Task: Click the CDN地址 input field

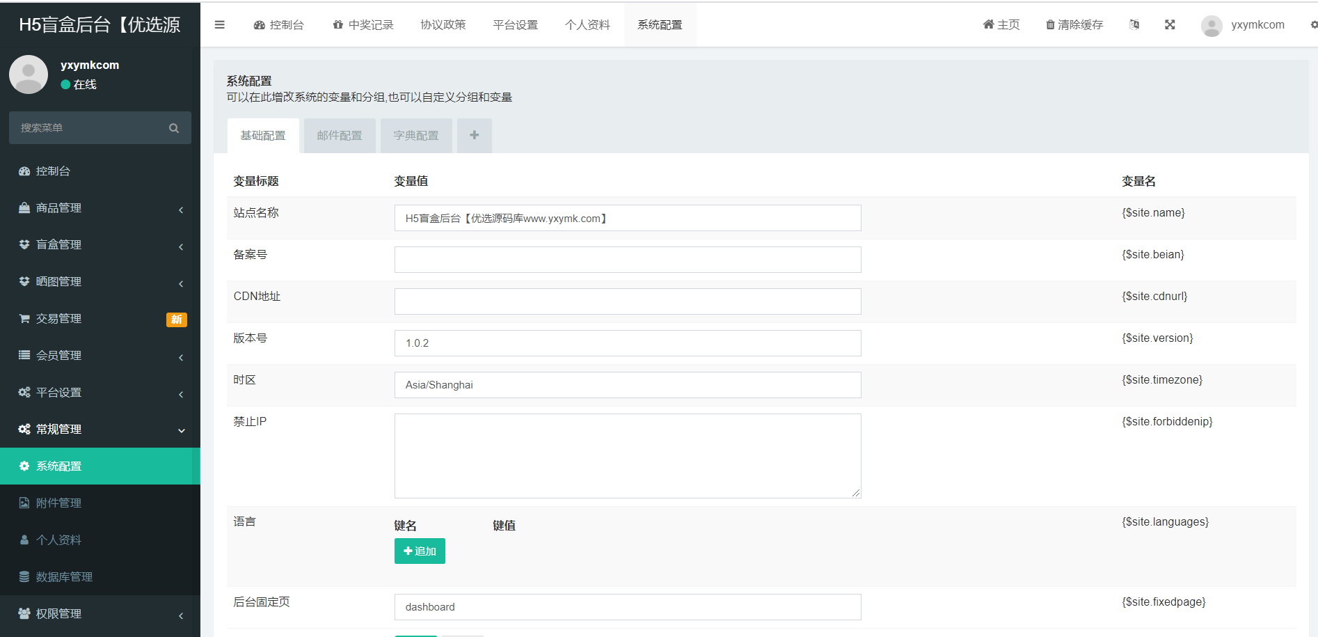Action: [628, 301]
